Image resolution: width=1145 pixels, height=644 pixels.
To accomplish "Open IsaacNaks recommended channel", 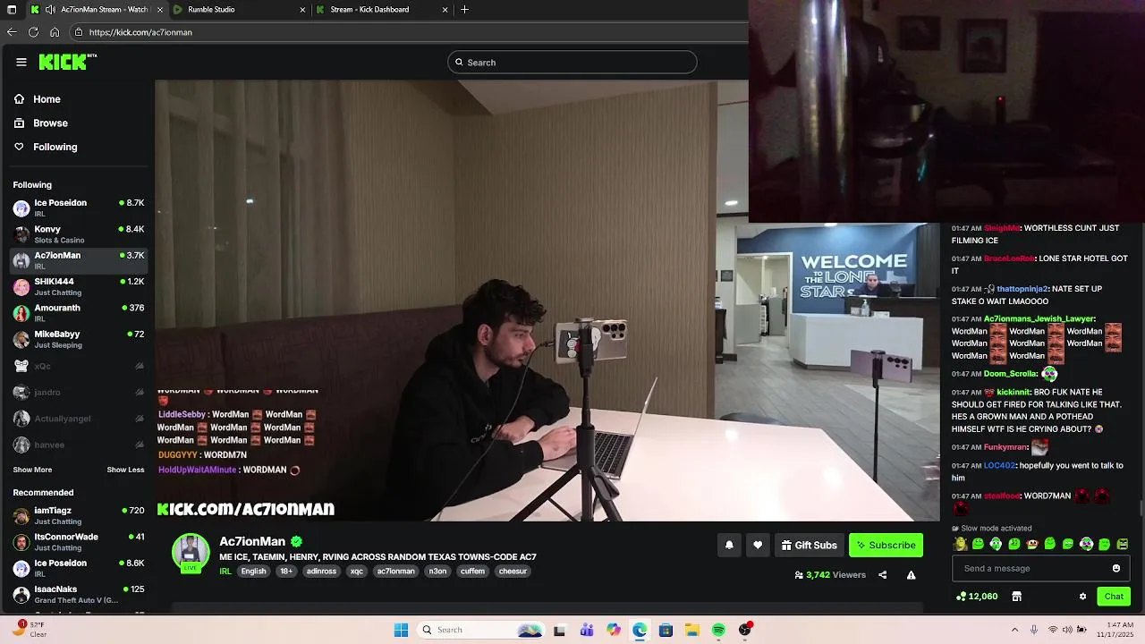I will click(x=79, y=595).
